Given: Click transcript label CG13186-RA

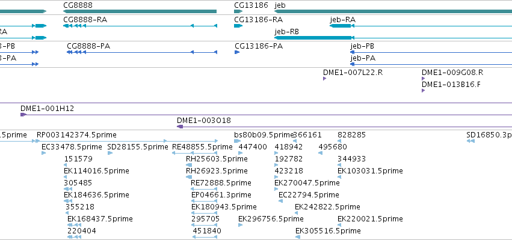Looking at the screenshot, I should [259, 20].
